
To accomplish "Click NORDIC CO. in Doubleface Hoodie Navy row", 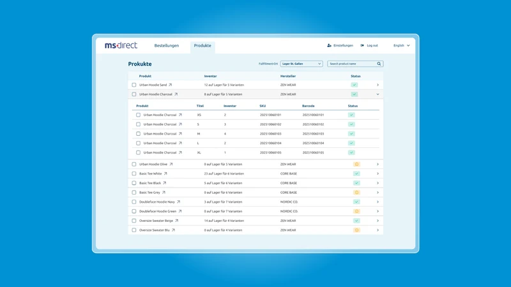I will tap(289, 202).
